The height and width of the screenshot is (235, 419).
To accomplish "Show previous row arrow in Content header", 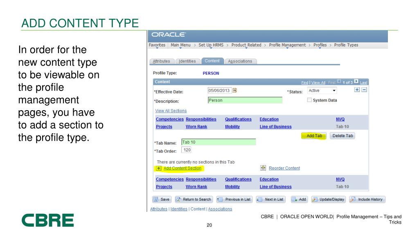I will point(339,81).
